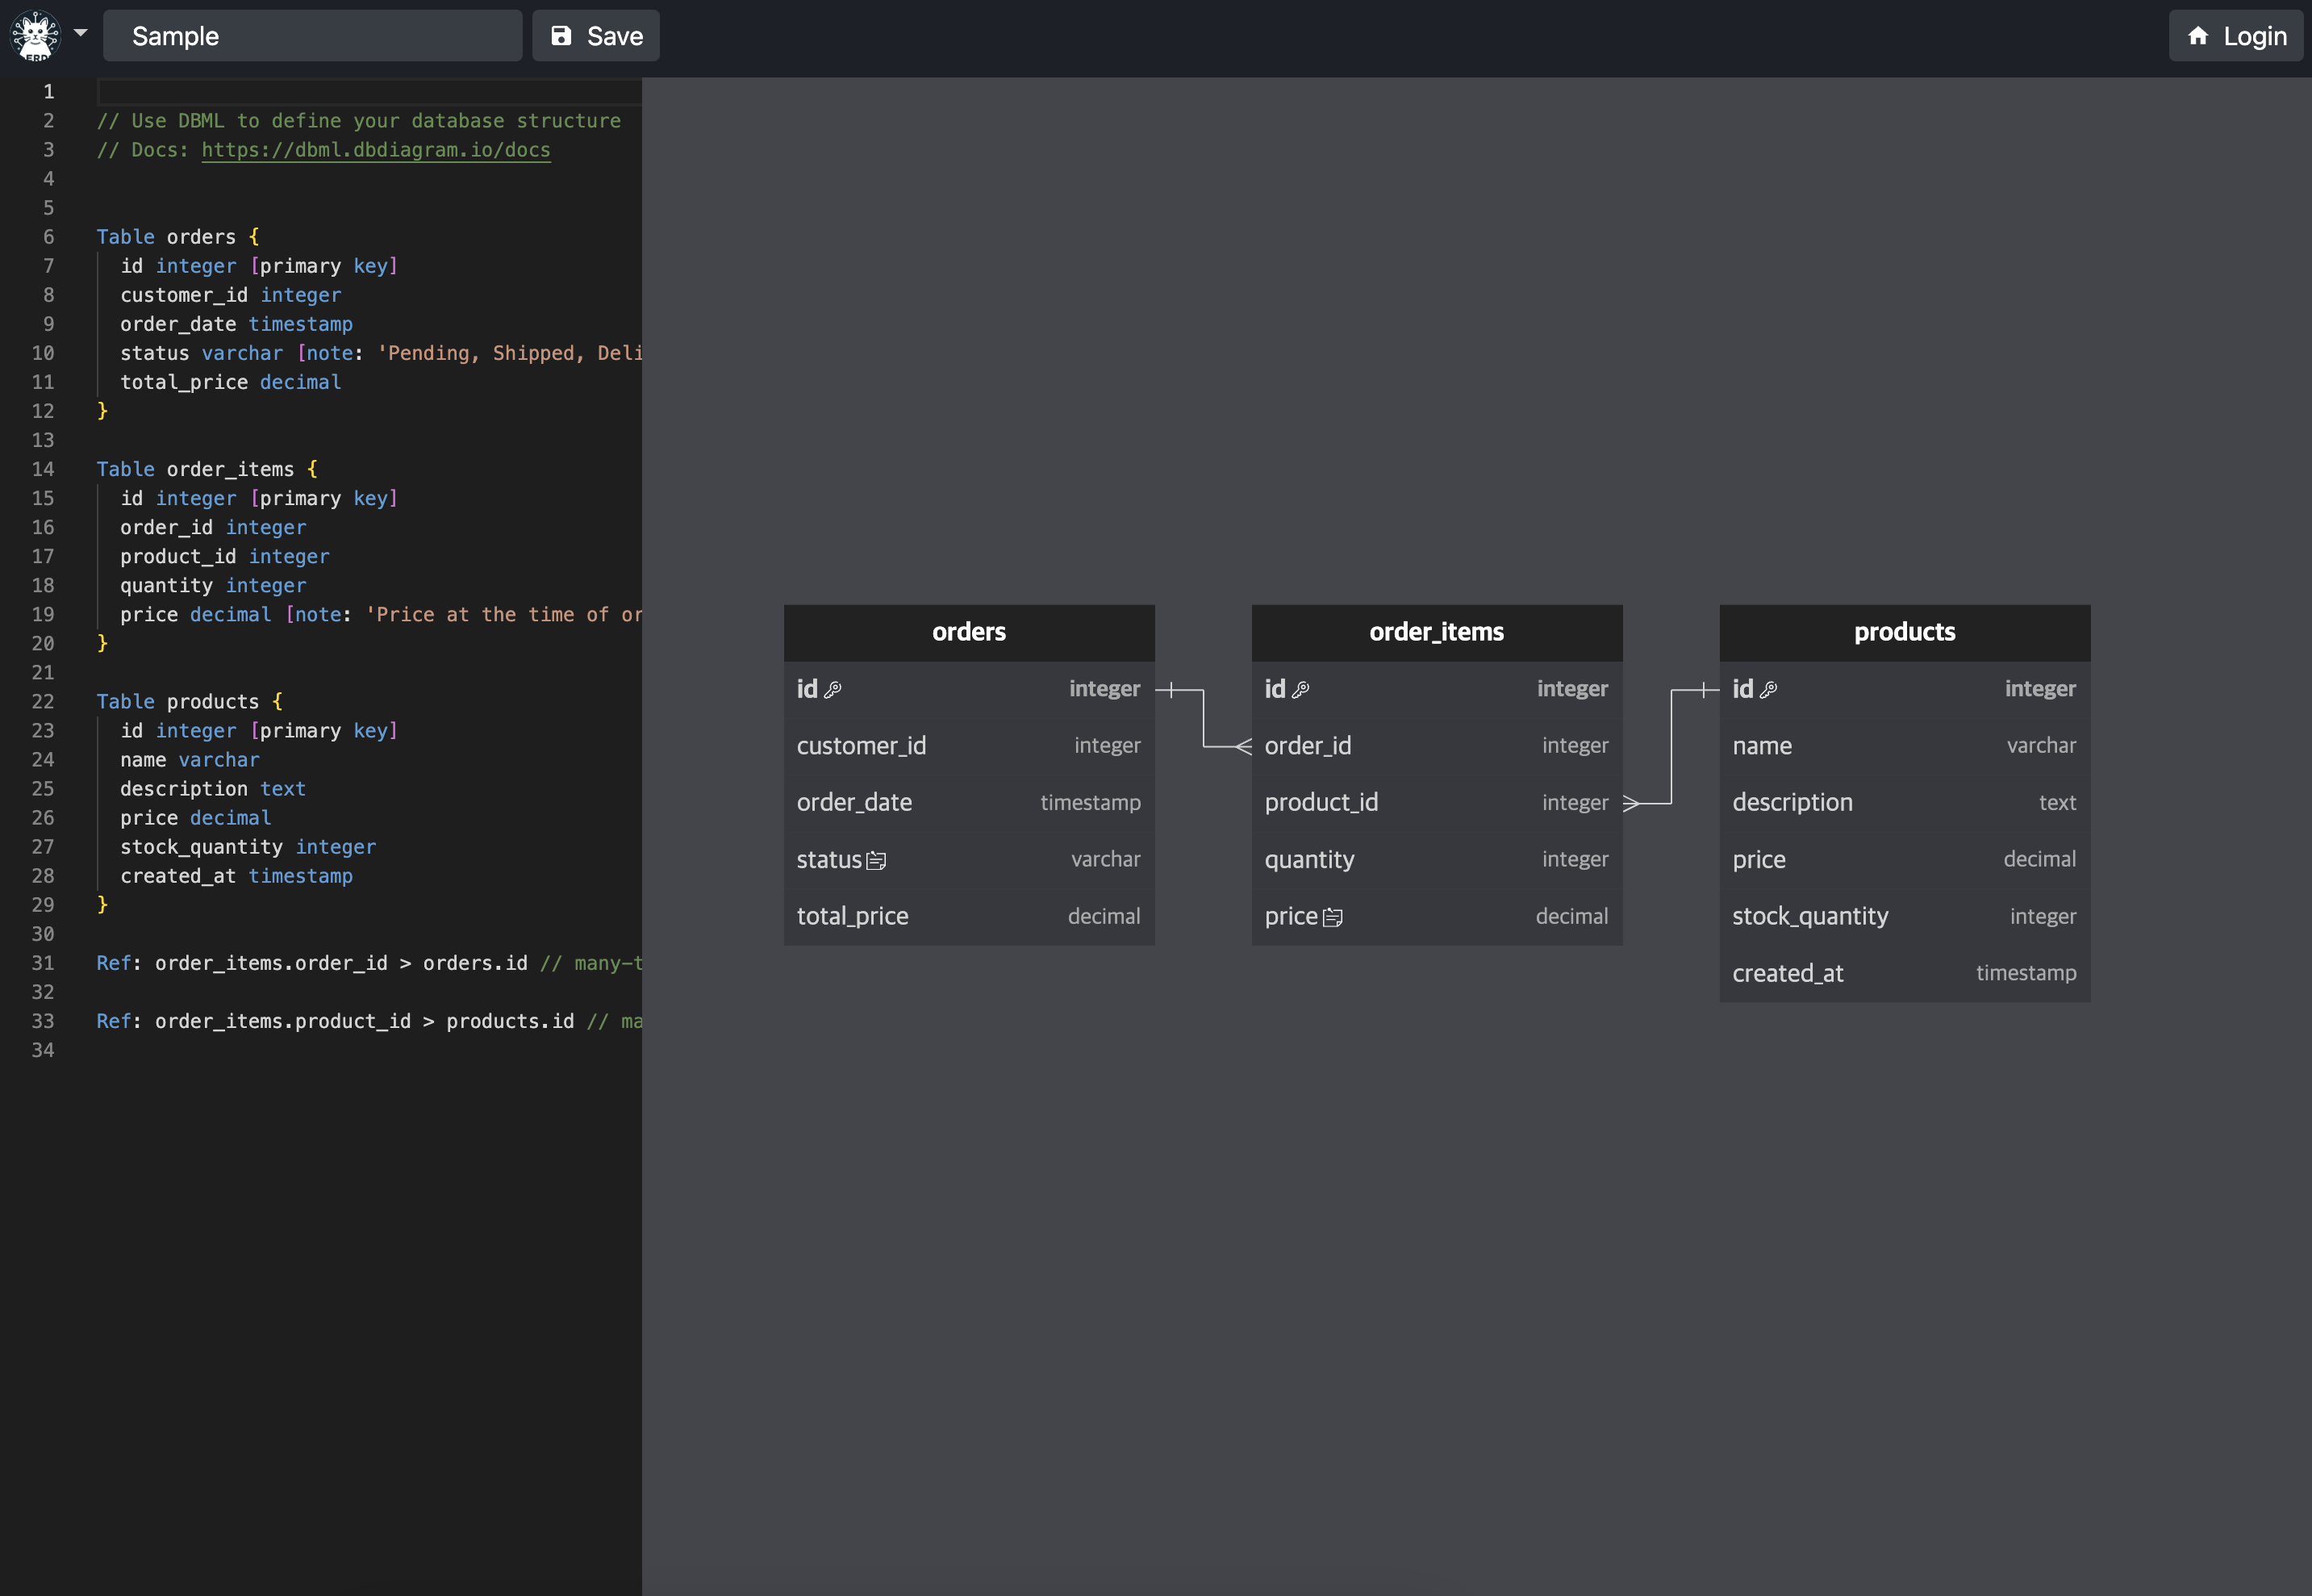The width and height of the screenshot is (2312, 1596).
Task: Click the Save disk icon in the toolbar
Action: tap(560, 35)
